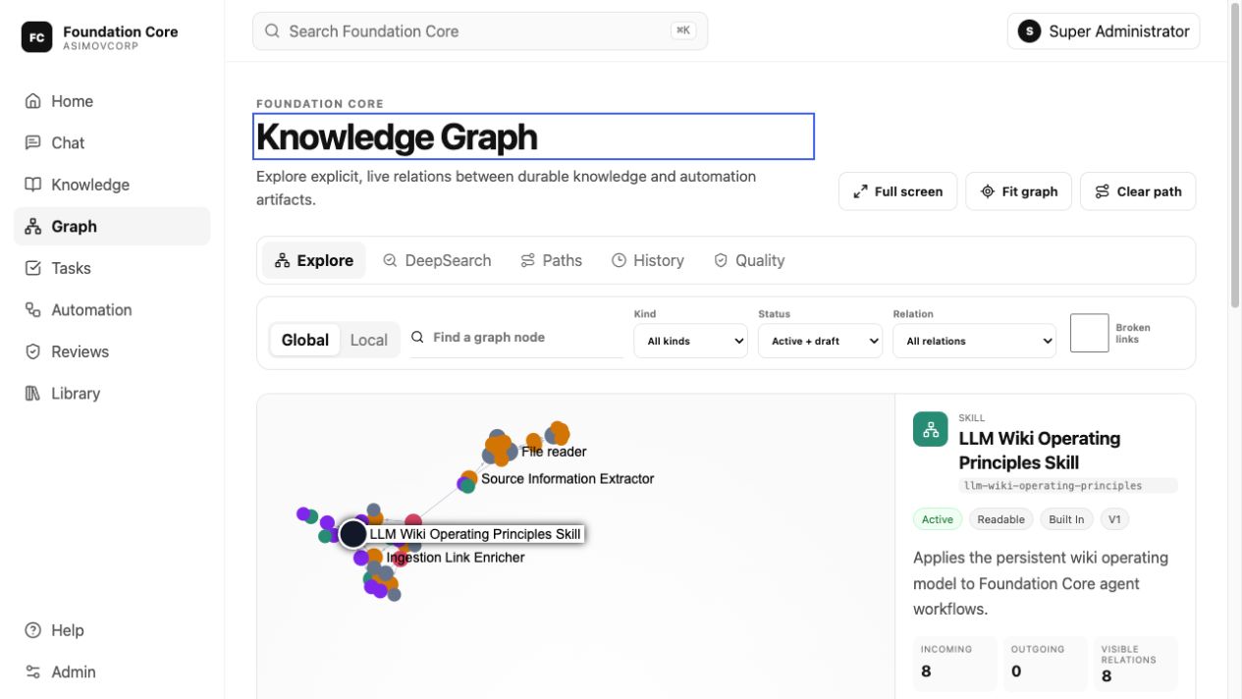Viewport: 1242px width, 699px height.
Task: Open Automation in the sidebar
Action: pyautogui.click(x=112, y=309)
